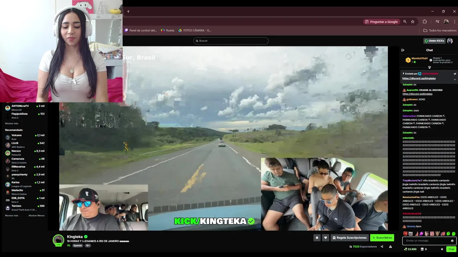Click the Obtén KICKs button

pos(434,41)
